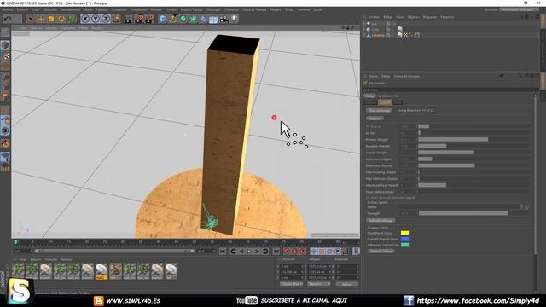Click the Stop Growing button

click(379, 110)
